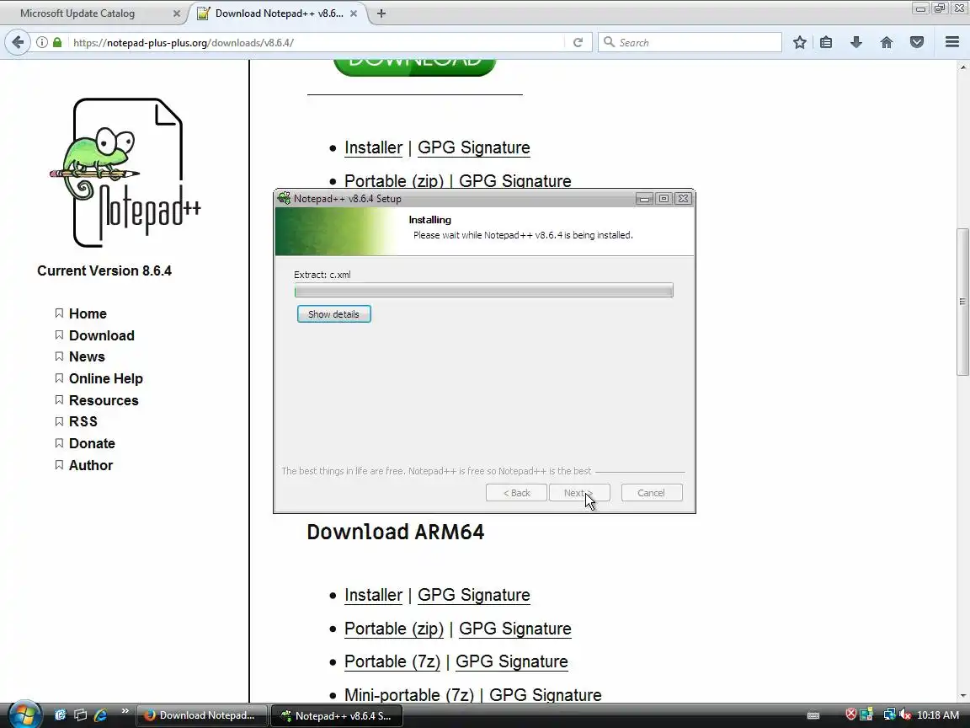Click GPG Signature next to ARM64 Portable (zip)
The width and height of the screenshot is (970, 728).
tap(514, 629)
